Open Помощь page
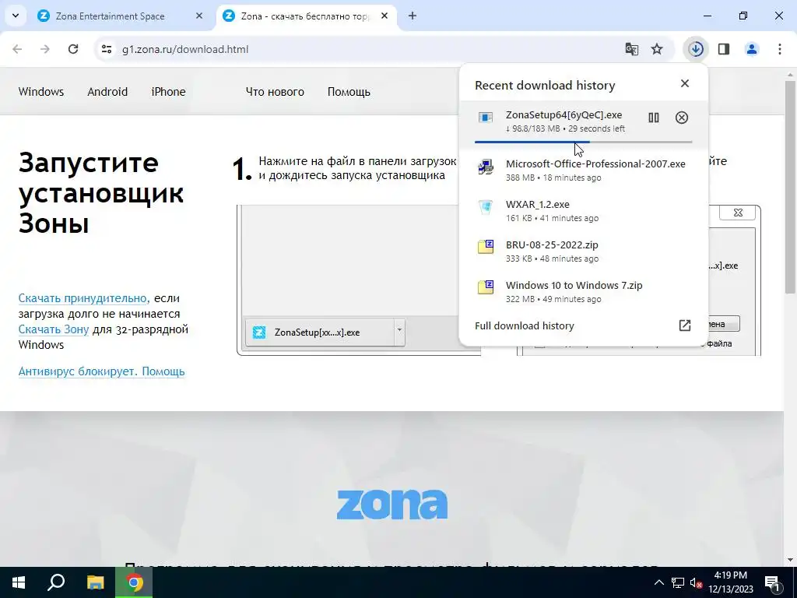Viewport: 797px width, 598px height. point(349,92)
